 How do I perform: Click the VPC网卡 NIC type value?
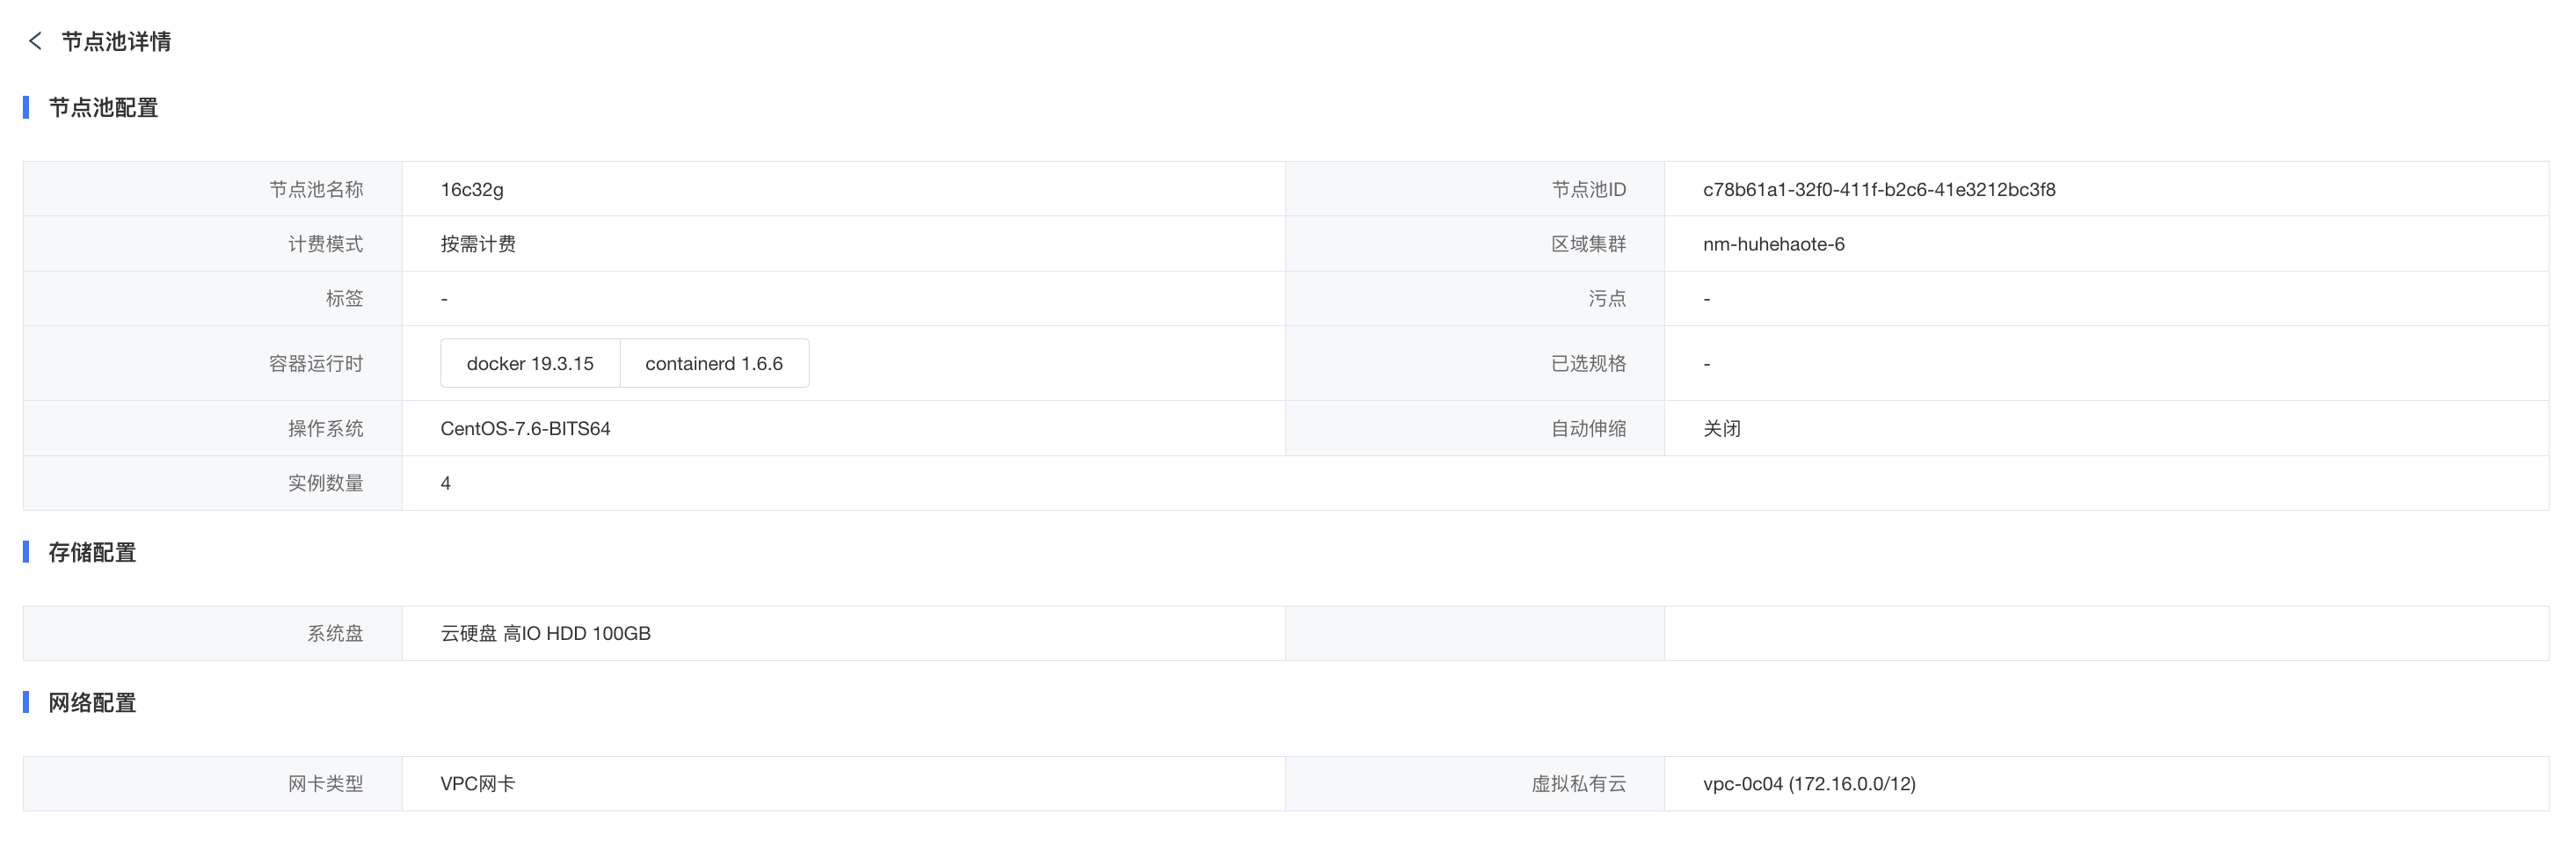pos(477,784)
